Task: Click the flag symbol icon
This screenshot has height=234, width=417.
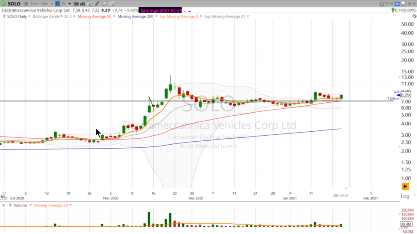Action: tap(387, 4)
